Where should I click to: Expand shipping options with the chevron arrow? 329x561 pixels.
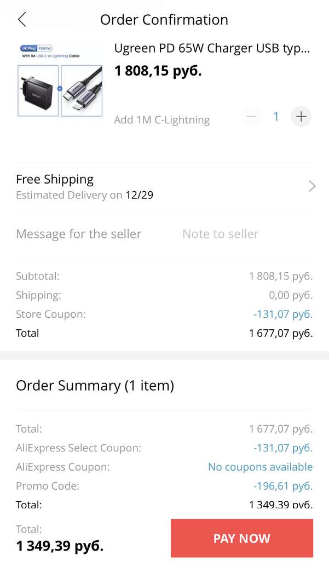pyautogui.click(x=312, y=186)
